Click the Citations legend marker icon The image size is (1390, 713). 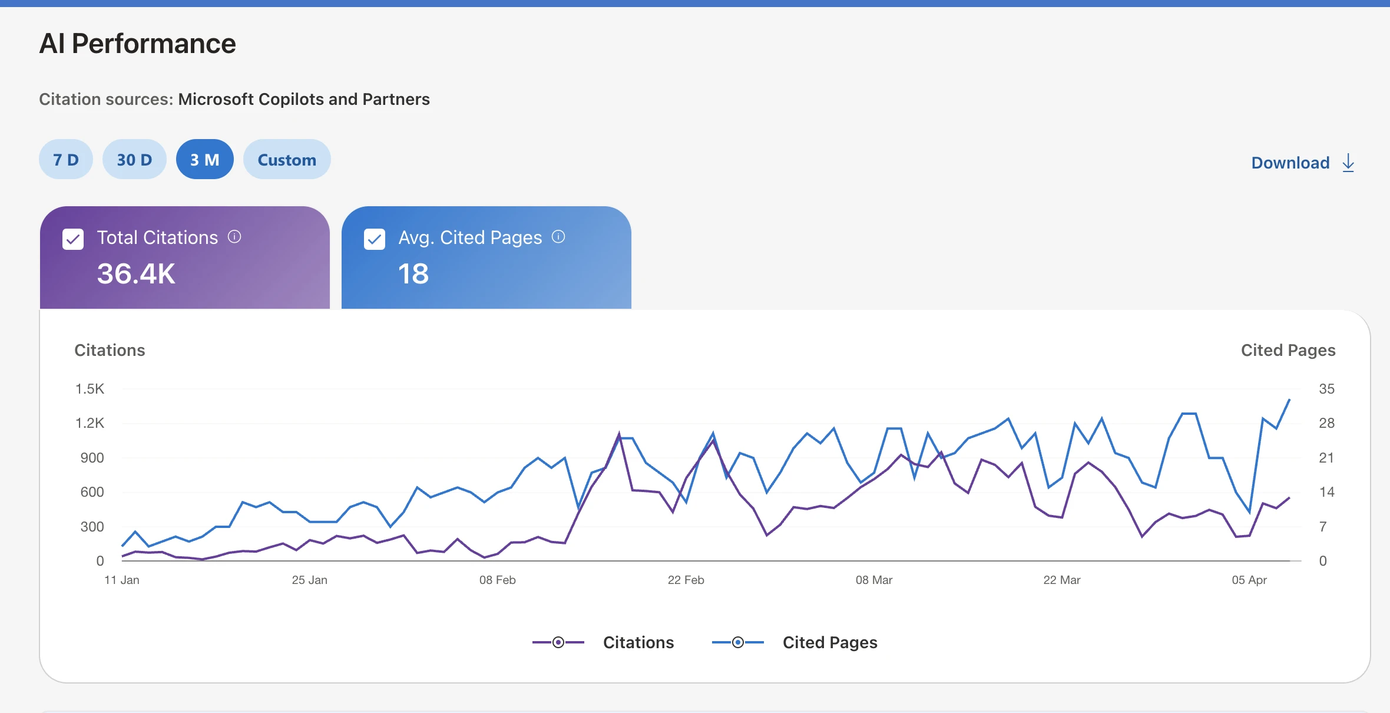(x=557, y=642)
